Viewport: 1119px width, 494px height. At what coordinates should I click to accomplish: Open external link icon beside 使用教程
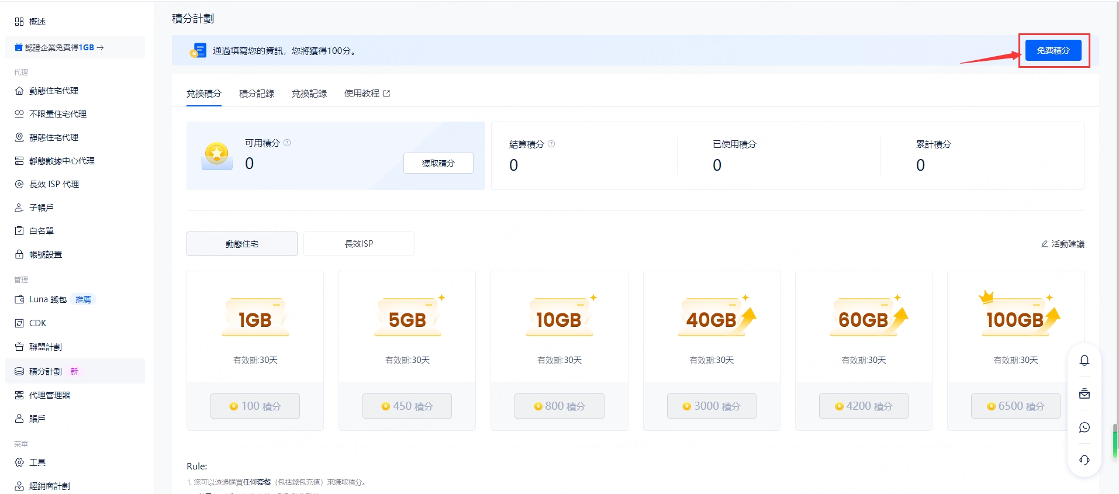[386, 94]
